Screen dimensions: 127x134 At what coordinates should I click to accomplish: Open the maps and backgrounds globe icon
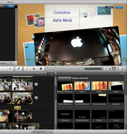[122, 69]
